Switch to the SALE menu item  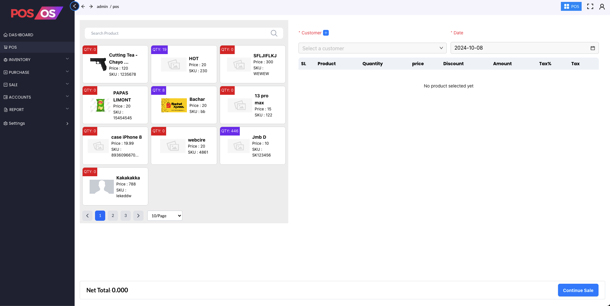pos(13,85)
